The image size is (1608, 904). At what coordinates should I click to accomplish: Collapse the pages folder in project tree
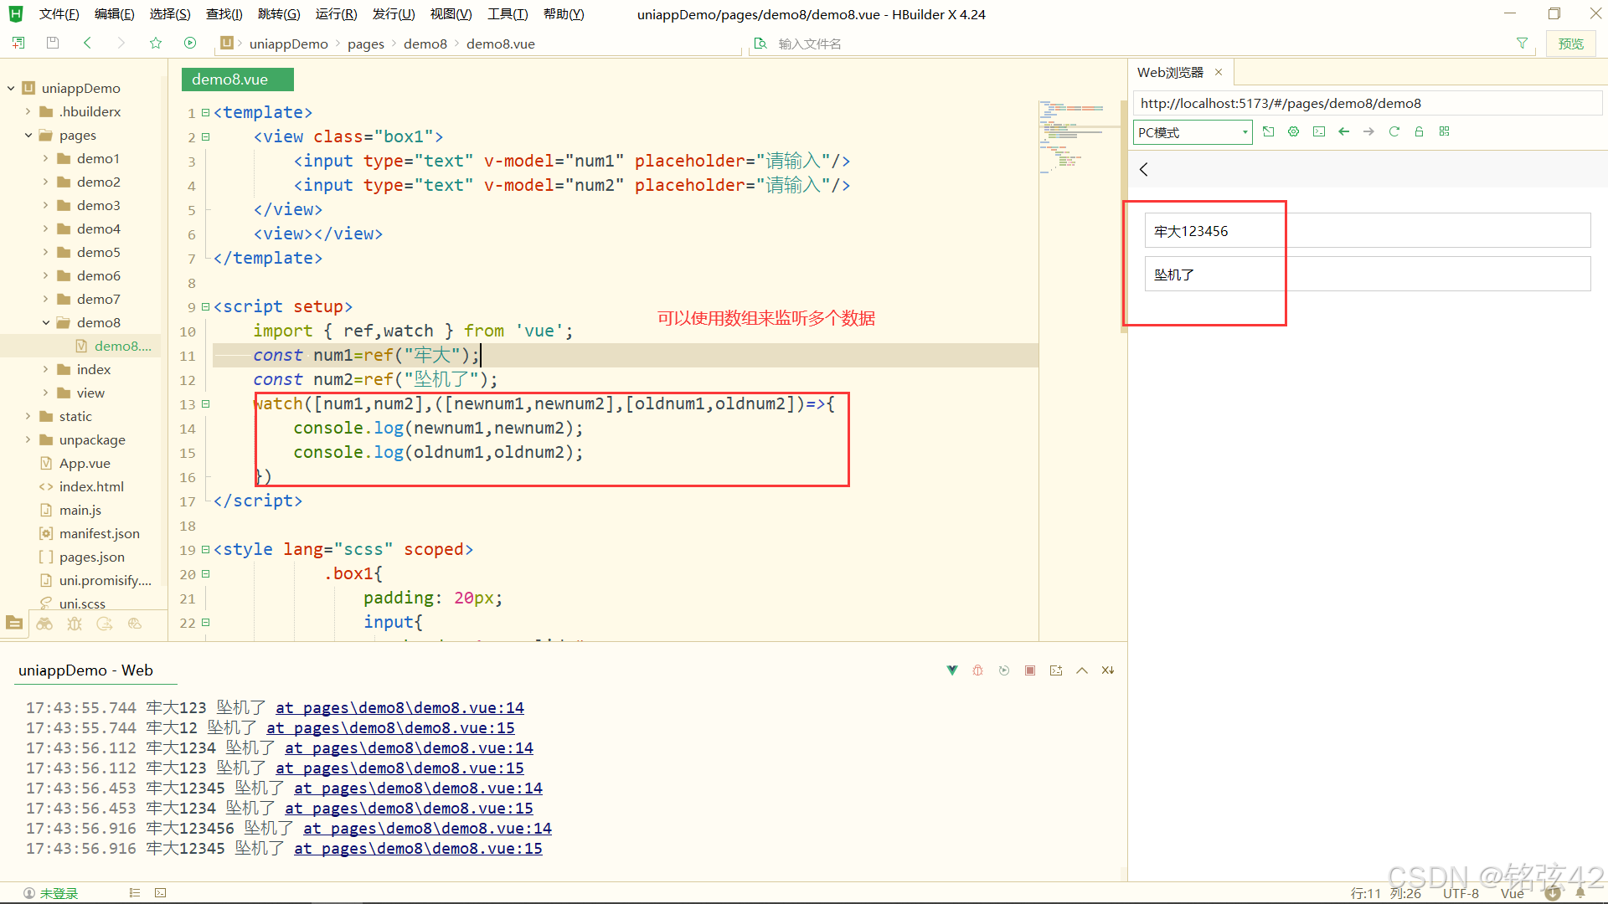[x=28, y=135]
